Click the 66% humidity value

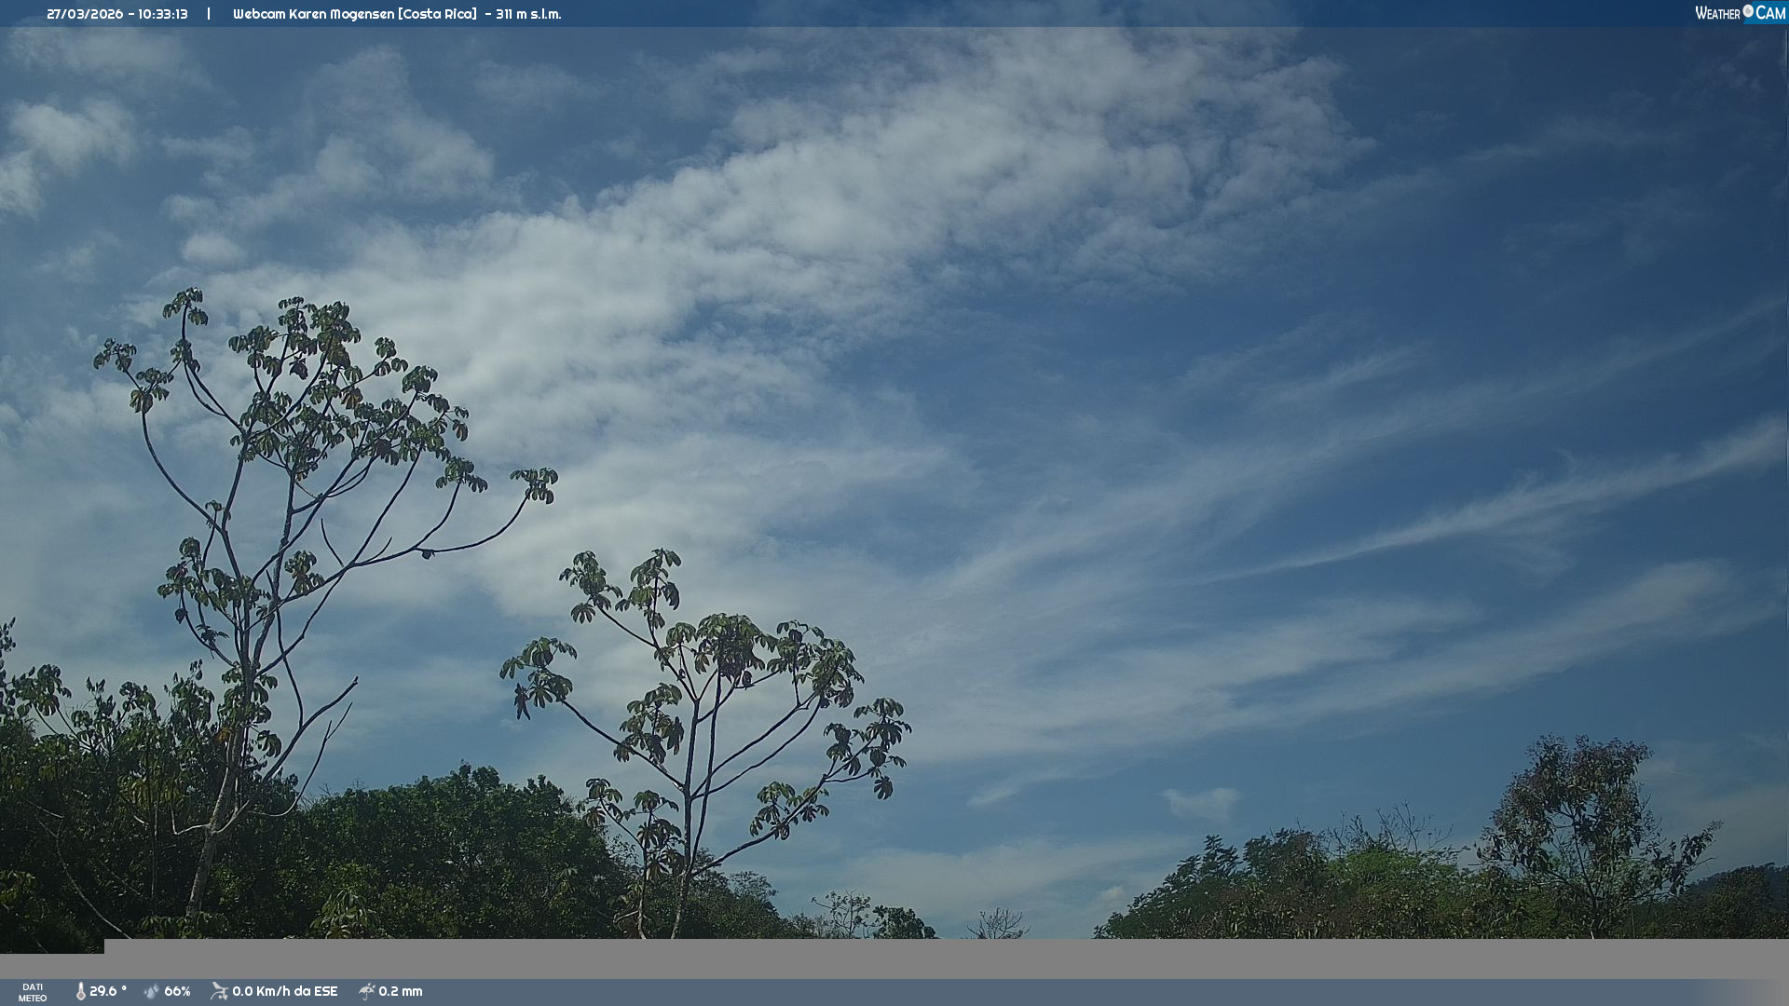click(x=177, y=991)
